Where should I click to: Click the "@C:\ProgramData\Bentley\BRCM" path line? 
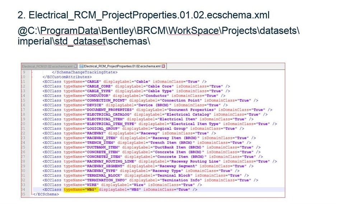pyautogui.click(x=158, y=31)
